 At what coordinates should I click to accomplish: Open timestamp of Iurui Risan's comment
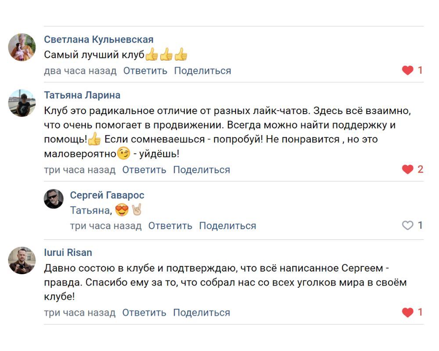click(79, 313)
